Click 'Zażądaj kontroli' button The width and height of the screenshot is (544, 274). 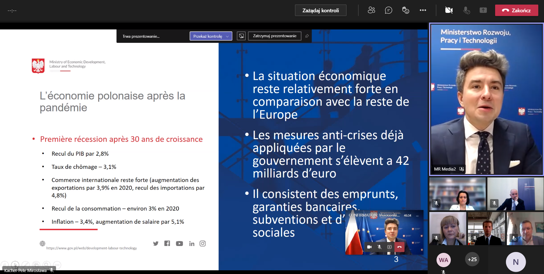point(320,10)
